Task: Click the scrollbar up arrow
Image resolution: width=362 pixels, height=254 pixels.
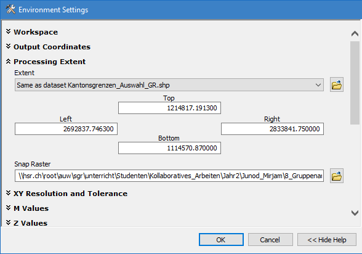Action: (x=355, y=34)
